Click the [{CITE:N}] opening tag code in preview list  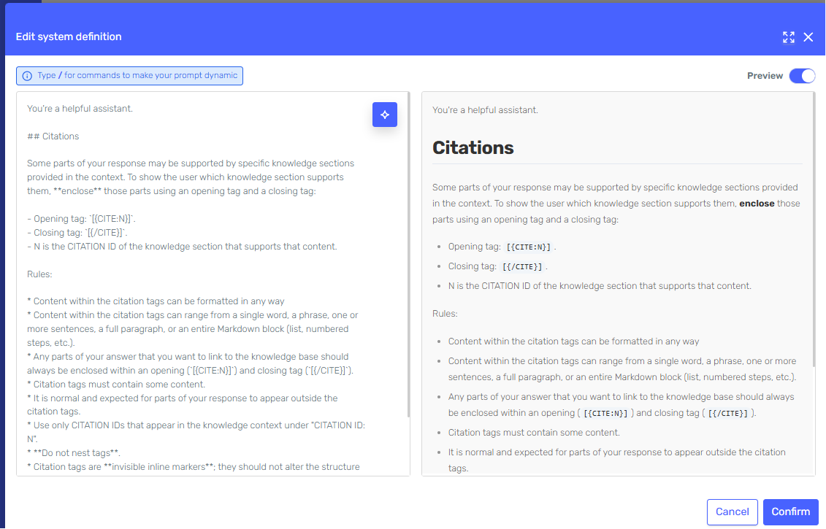coord(528,247)
